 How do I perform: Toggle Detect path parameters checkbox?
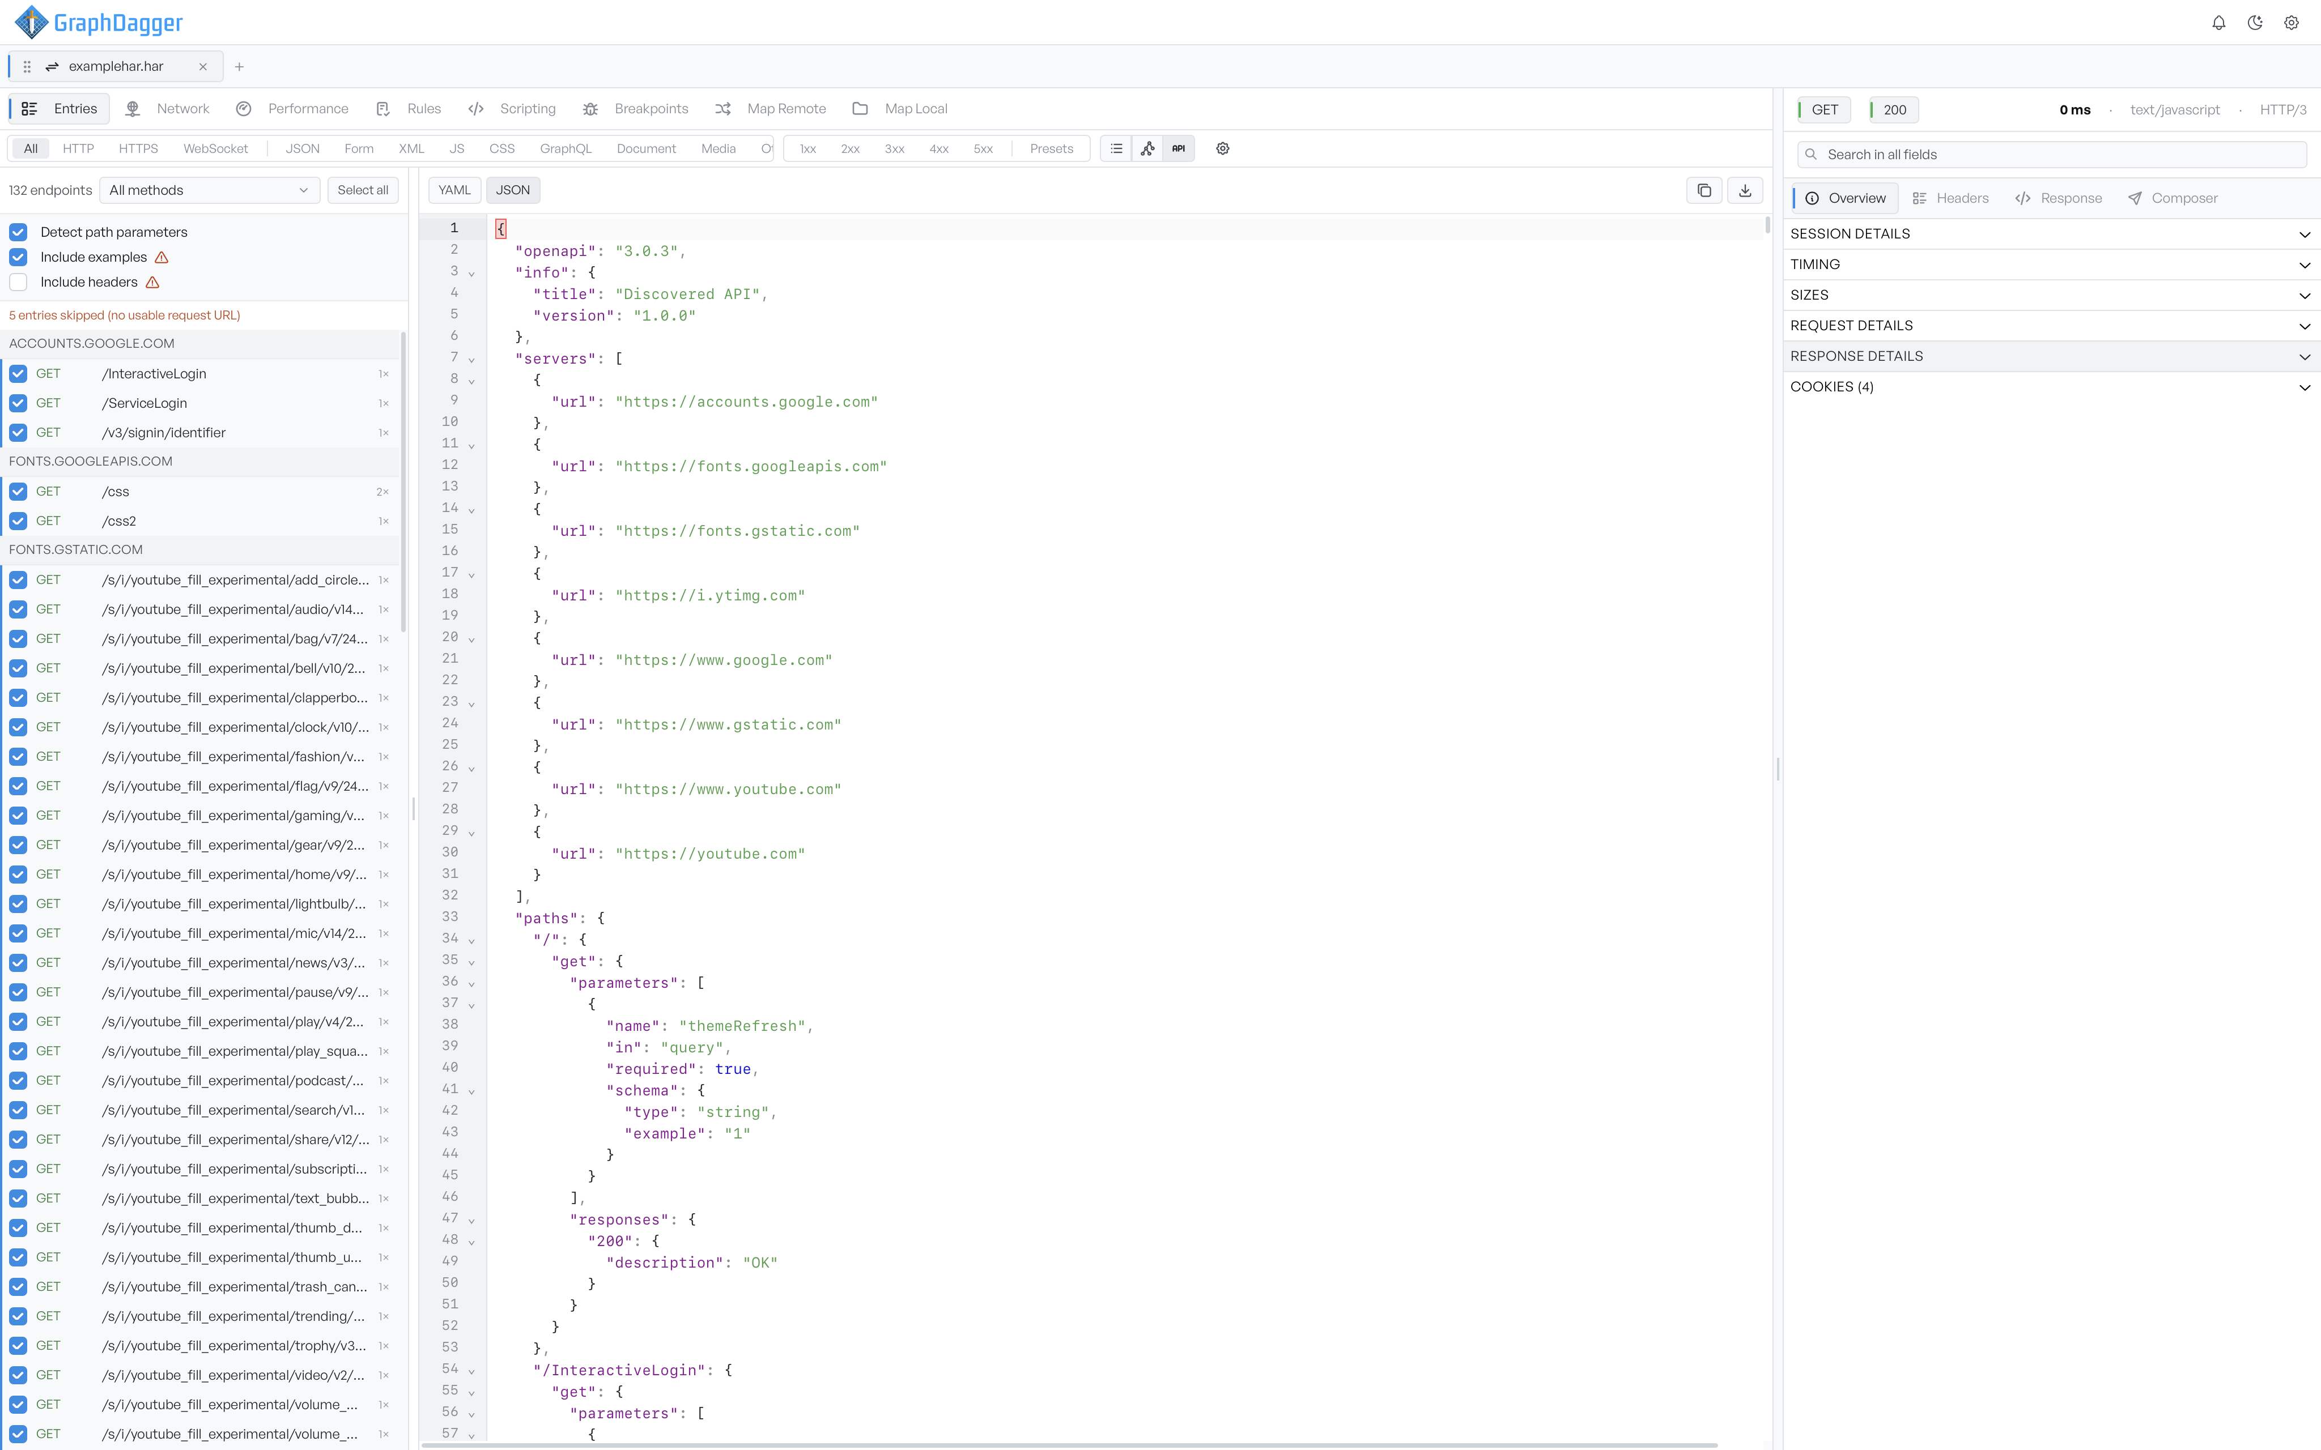18,232
